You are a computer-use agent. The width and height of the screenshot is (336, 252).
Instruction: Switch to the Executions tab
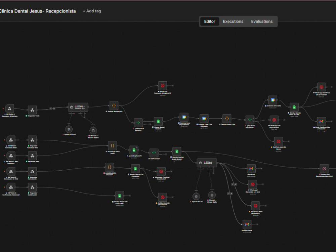coord(233,22)
